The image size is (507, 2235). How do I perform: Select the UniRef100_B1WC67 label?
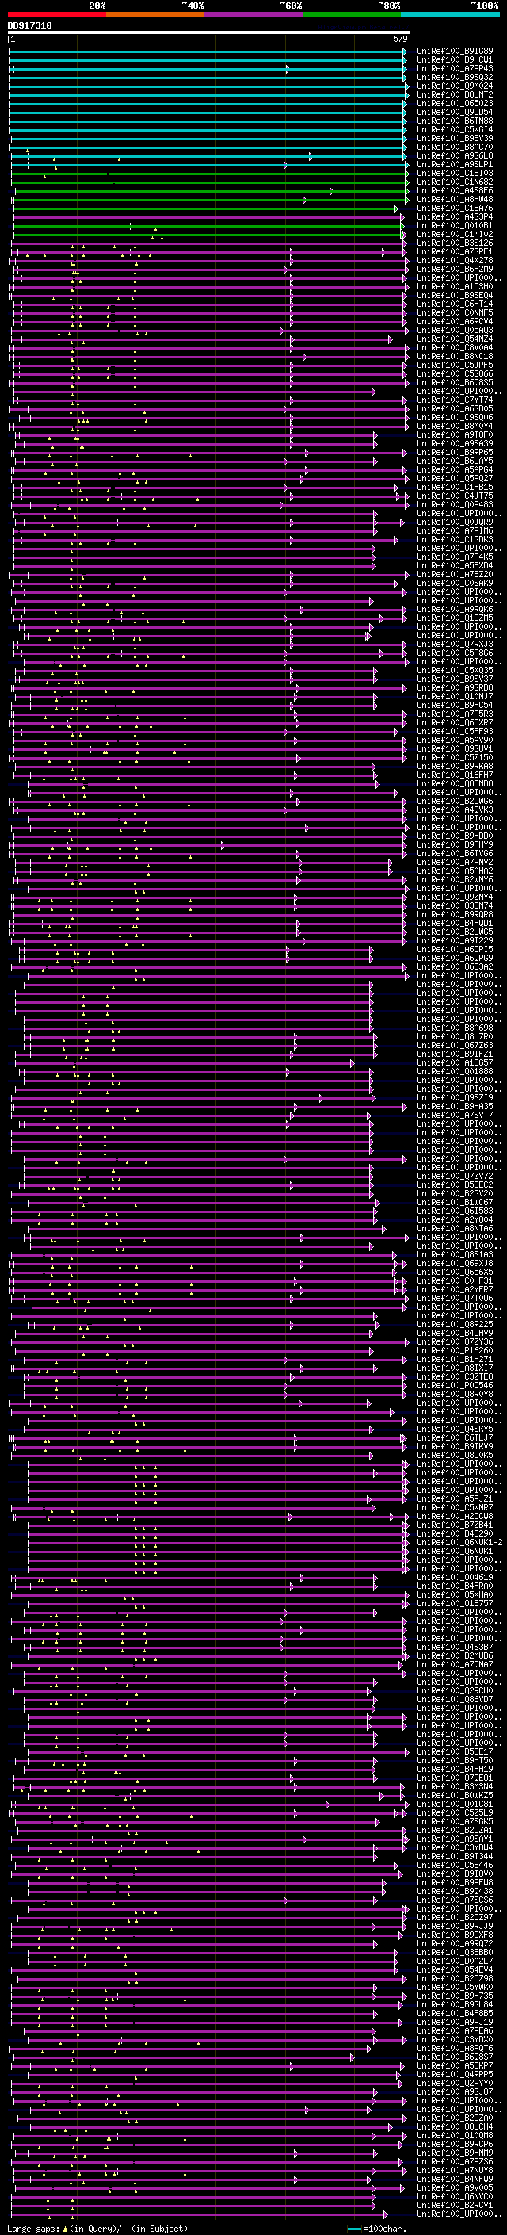pos(455,1203)
